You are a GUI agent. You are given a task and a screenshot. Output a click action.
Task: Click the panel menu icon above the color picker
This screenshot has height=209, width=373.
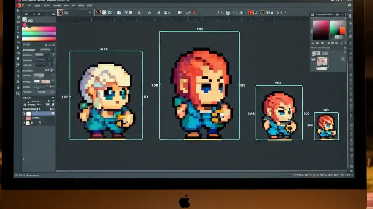[345, 15]
